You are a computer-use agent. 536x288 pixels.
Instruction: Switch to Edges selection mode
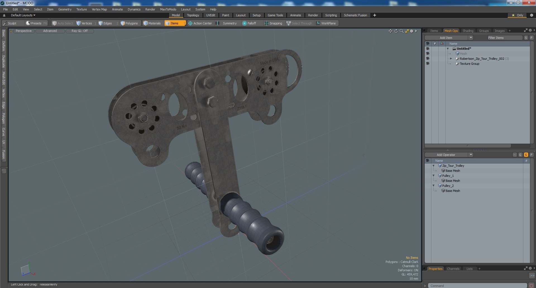[105, 23]
